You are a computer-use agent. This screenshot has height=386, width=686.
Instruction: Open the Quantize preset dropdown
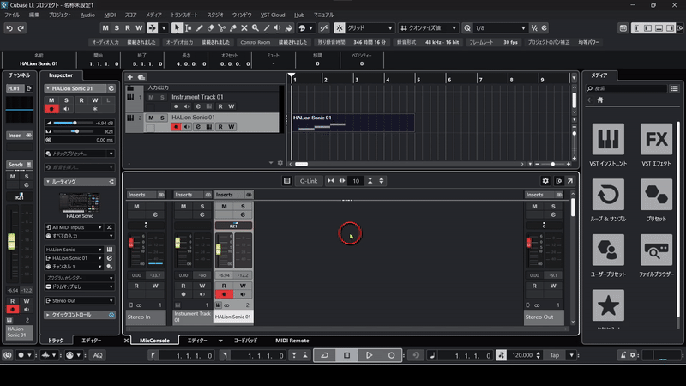(428, 28)
